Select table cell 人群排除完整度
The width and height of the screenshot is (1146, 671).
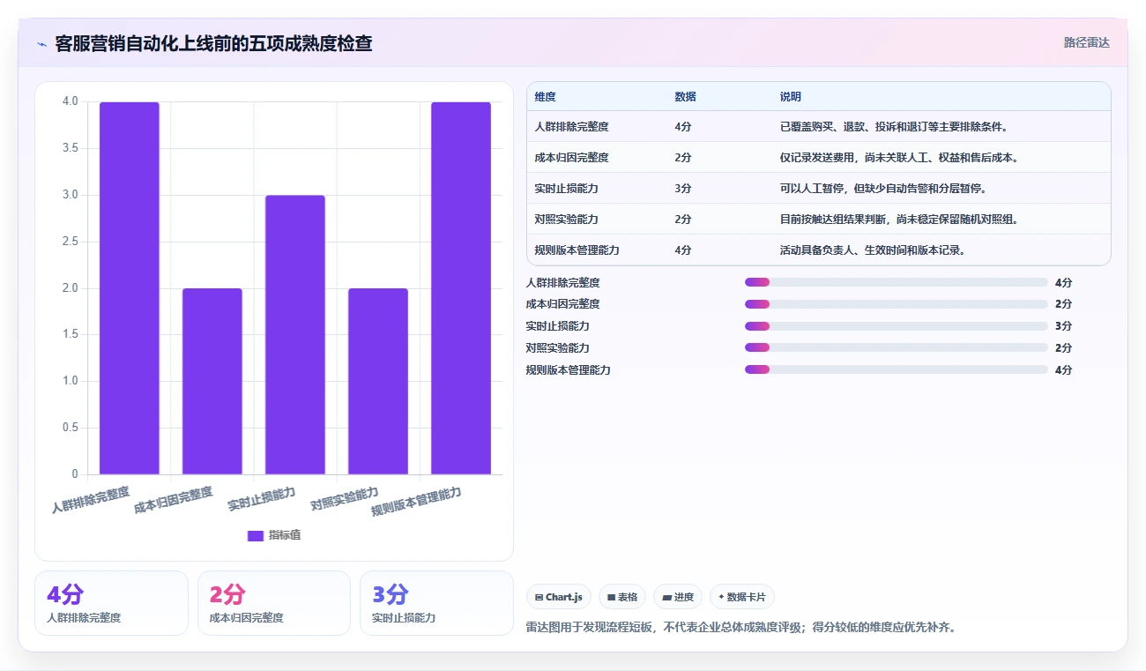click(571, 127)
